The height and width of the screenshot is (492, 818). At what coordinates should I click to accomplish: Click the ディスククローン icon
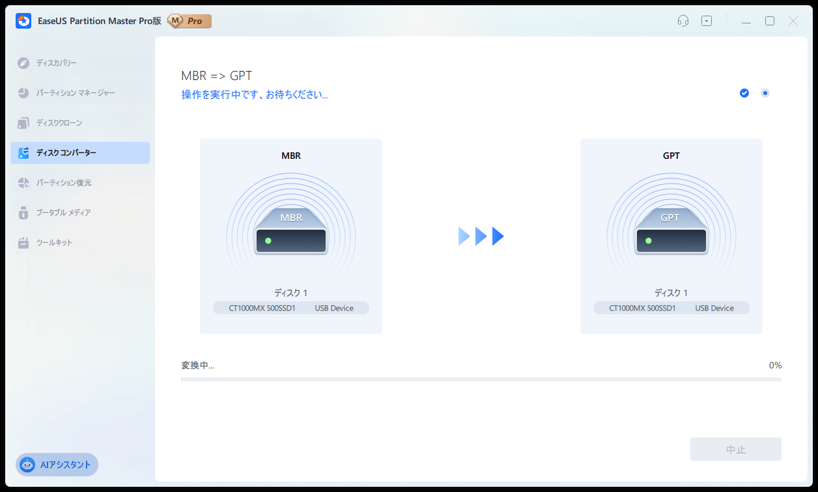coord(23,123)
